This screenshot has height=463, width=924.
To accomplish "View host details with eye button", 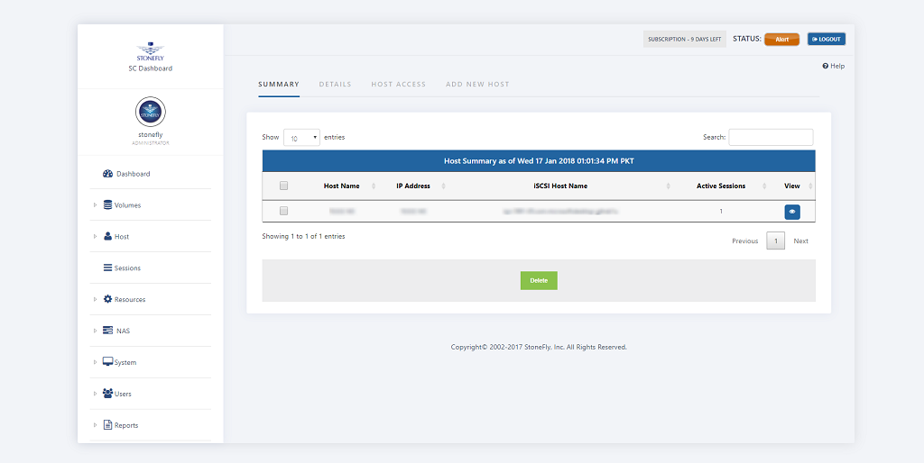I will pos(792,212).
